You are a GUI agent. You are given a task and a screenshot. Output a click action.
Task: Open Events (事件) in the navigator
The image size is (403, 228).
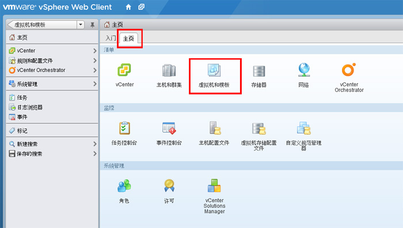click(52, 117)
